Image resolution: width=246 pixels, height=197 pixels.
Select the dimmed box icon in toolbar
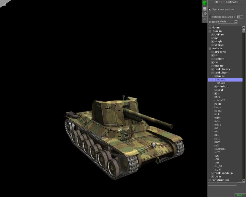point(205,20)
